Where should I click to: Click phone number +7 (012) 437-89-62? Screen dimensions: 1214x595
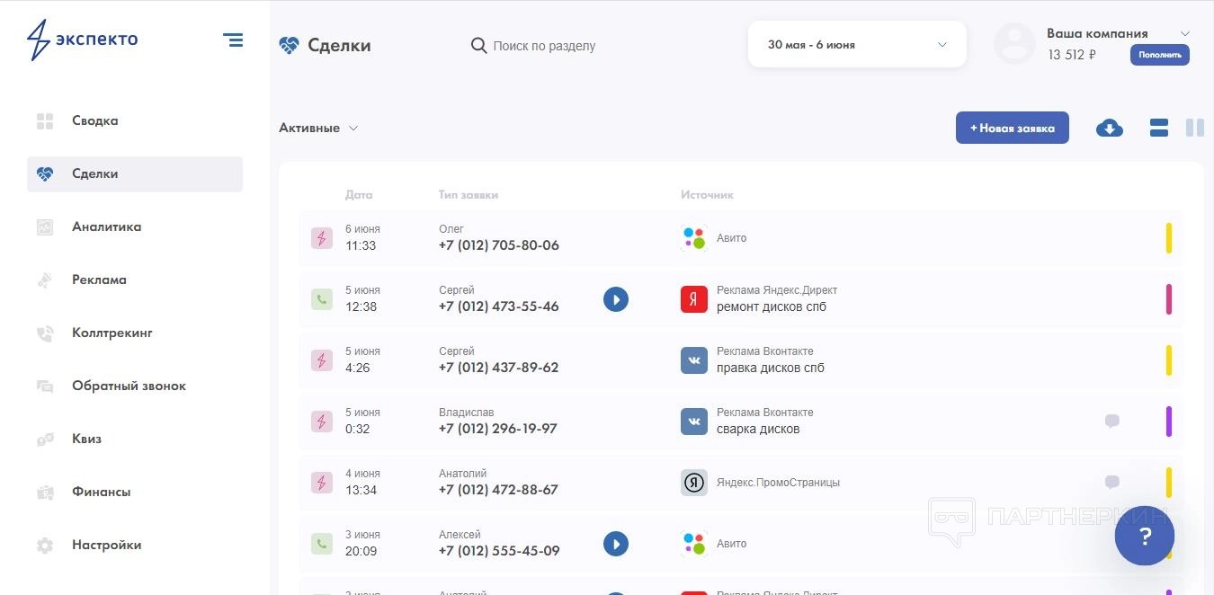pos(499,368)
